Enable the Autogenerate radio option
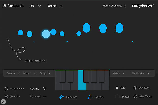 pyautogui.click(x=6, y=89)
